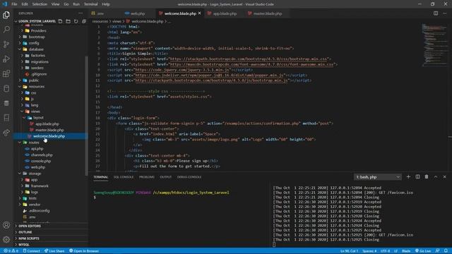Open editor More Actions ellipsis
Screen dimensions: 452x254
pyautogui.click(x=444, y=13)
